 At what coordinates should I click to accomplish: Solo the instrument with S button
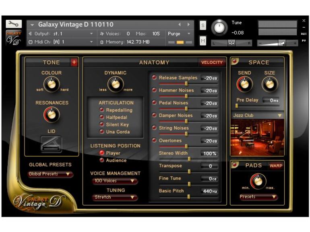203,25
